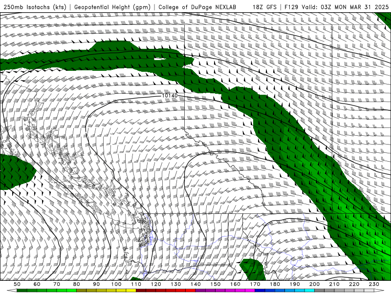Click the 60 value on the color scale
391x293 pixels.
[37, 284]
